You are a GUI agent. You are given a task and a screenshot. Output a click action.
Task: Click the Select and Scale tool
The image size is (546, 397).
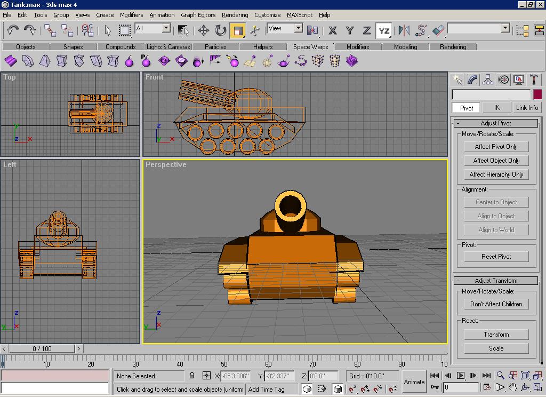tap(237, 30)
